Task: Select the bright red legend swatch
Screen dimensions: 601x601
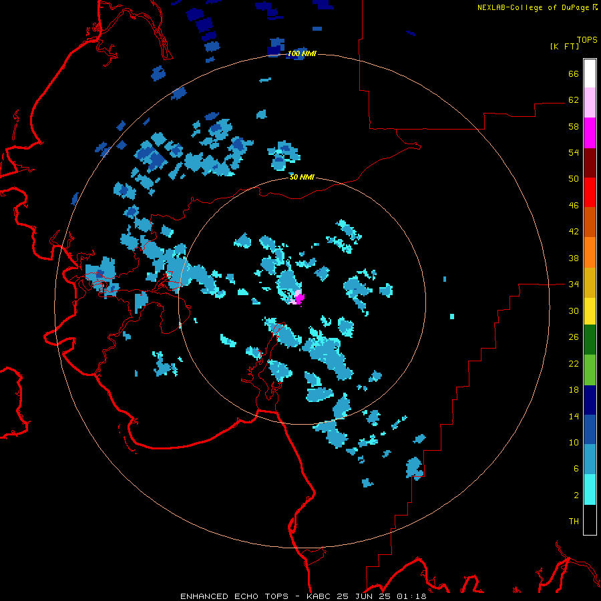Action: [x=590, y=192]
